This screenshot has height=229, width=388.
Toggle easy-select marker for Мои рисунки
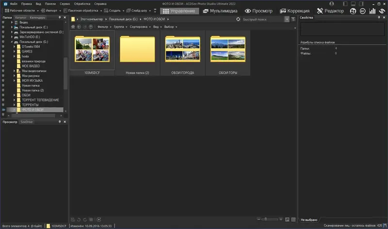[x=3, y=76]
